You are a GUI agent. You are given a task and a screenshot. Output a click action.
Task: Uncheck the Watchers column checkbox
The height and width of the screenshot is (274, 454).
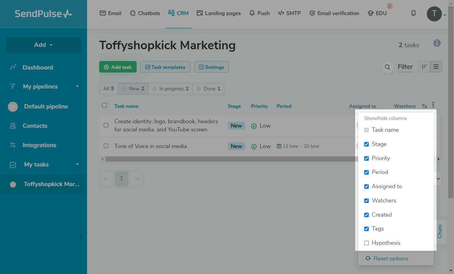tap(367, 201)
